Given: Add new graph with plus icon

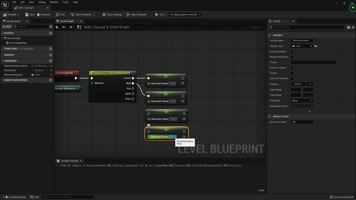Looking at the screenshot, I should click(x=51, y=33).
